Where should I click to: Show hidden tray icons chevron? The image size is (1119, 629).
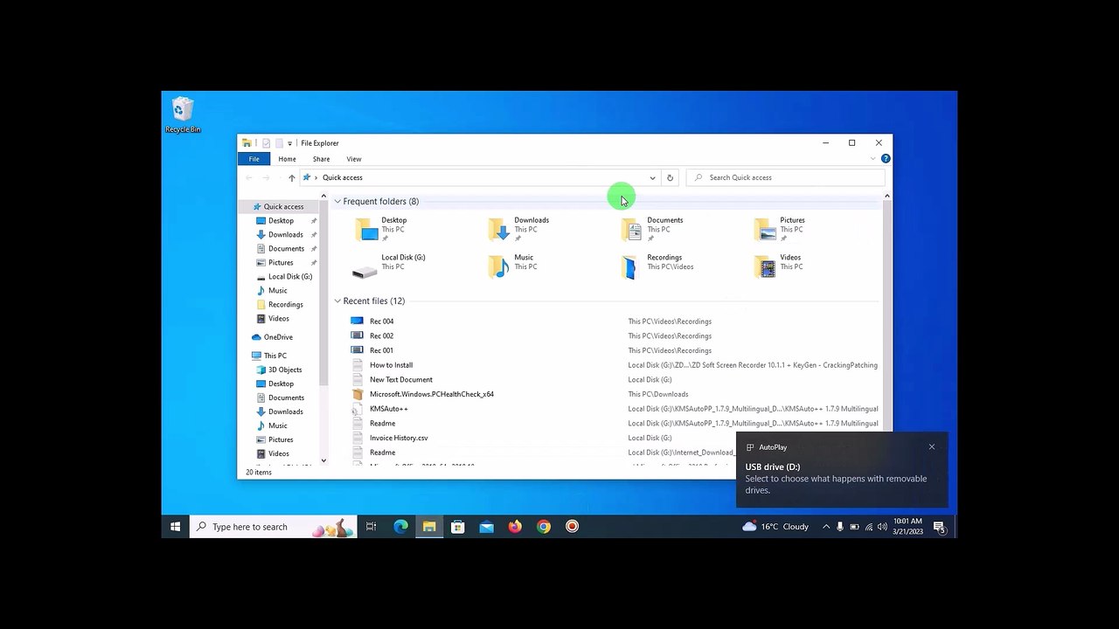point(825,527)
